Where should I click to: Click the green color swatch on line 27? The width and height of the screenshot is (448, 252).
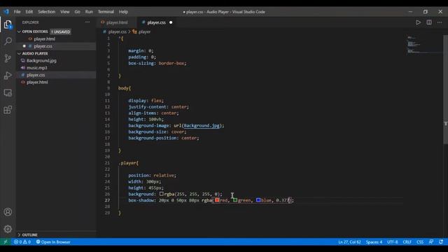235,200
